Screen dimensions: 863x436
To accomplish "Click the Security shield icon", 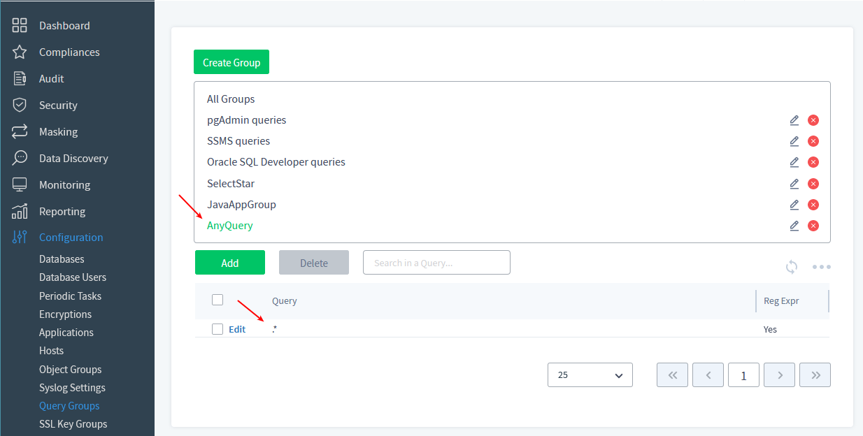I will click(19, 105).
